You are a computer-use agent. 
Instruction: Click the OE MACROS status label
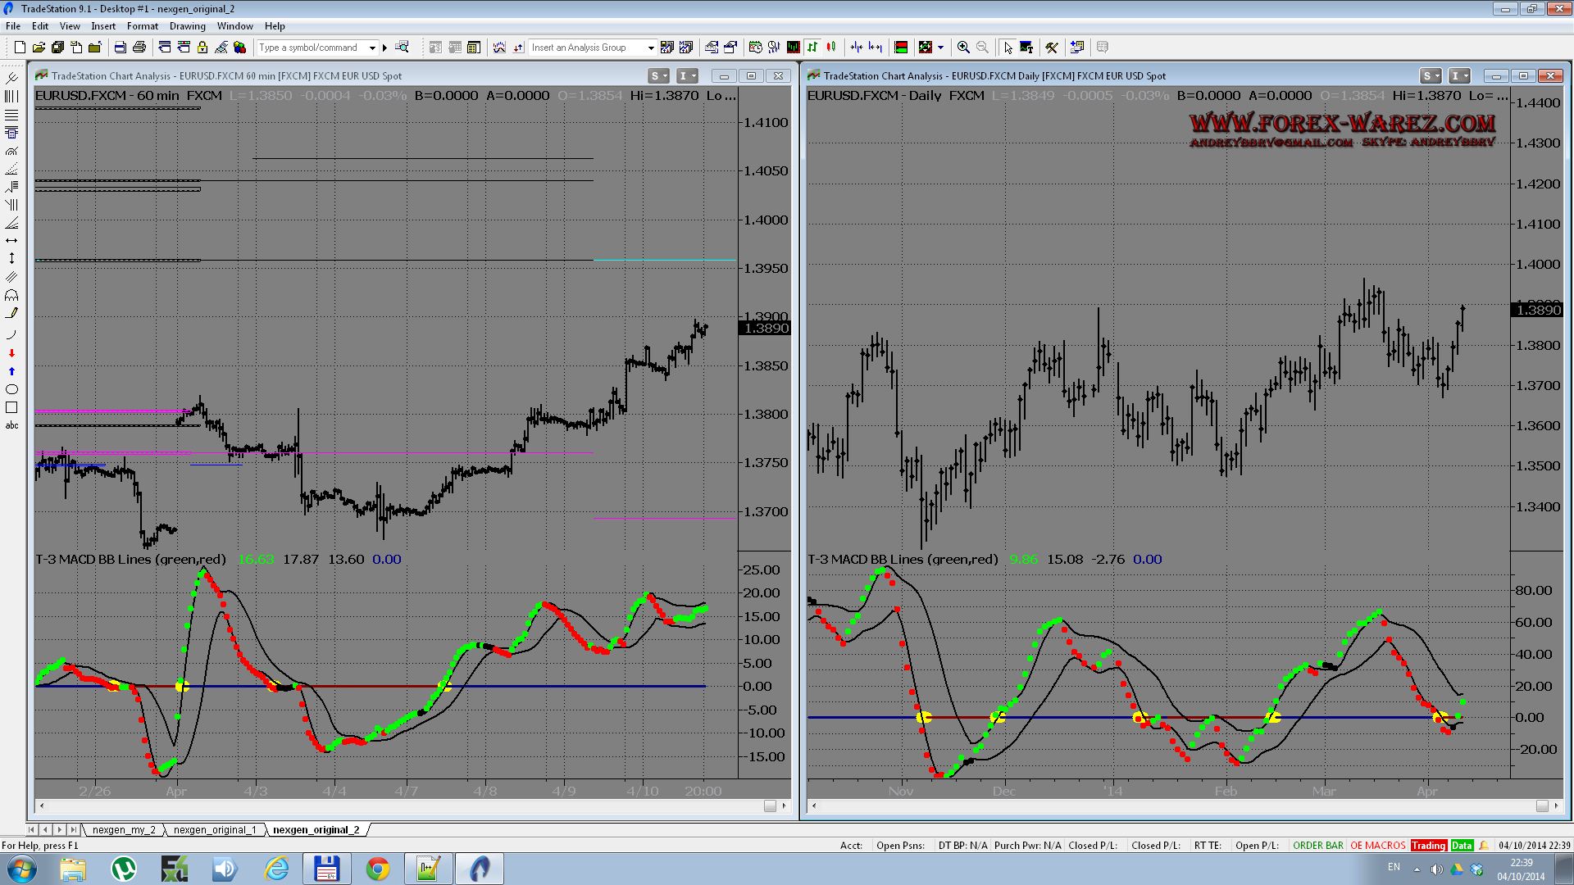[x=1377, y=846]
